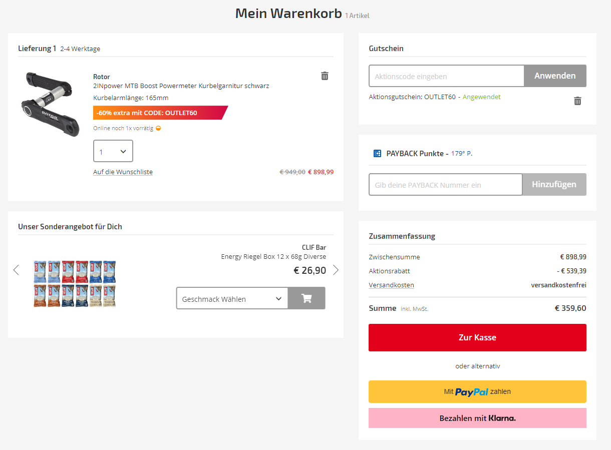Screen dimensions: 611x450
Task: Add CLIF Bar box to cart
Action: click(307, 298)
